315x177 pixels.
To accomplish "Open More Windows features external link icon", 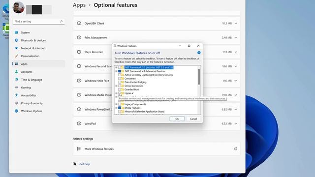I will pos(236,148).
